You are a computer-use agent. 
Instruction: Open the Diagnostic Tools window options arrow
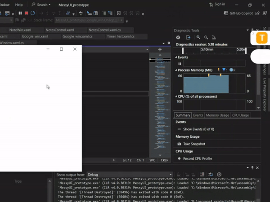[x=247, y=30]
